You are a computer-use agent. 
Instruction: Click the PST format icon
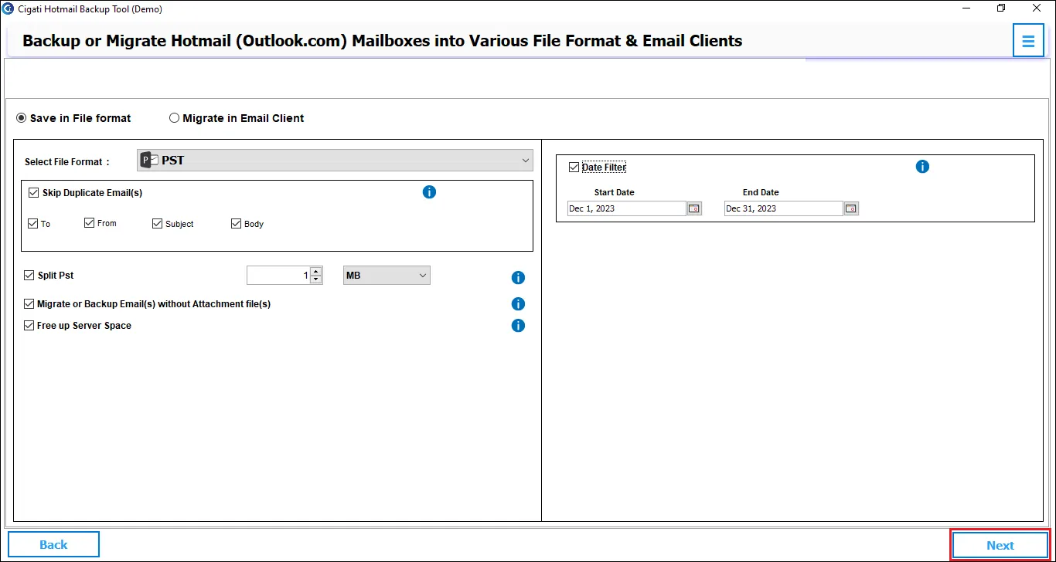pos(148,161)
